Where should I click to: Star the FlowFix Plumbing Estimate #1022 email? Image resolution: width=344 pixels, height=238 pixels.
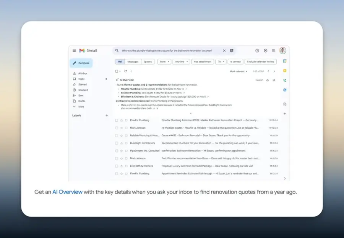122,120
